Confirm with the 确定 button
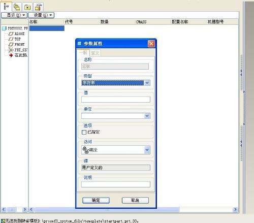254x223 pixels. point(96,200)
